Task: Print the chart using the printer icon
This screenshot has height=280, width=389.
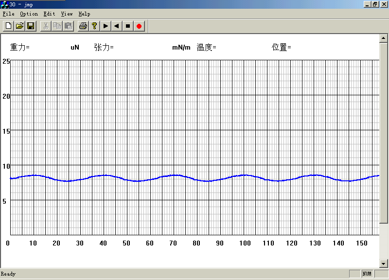Action: tap(83, 26)
